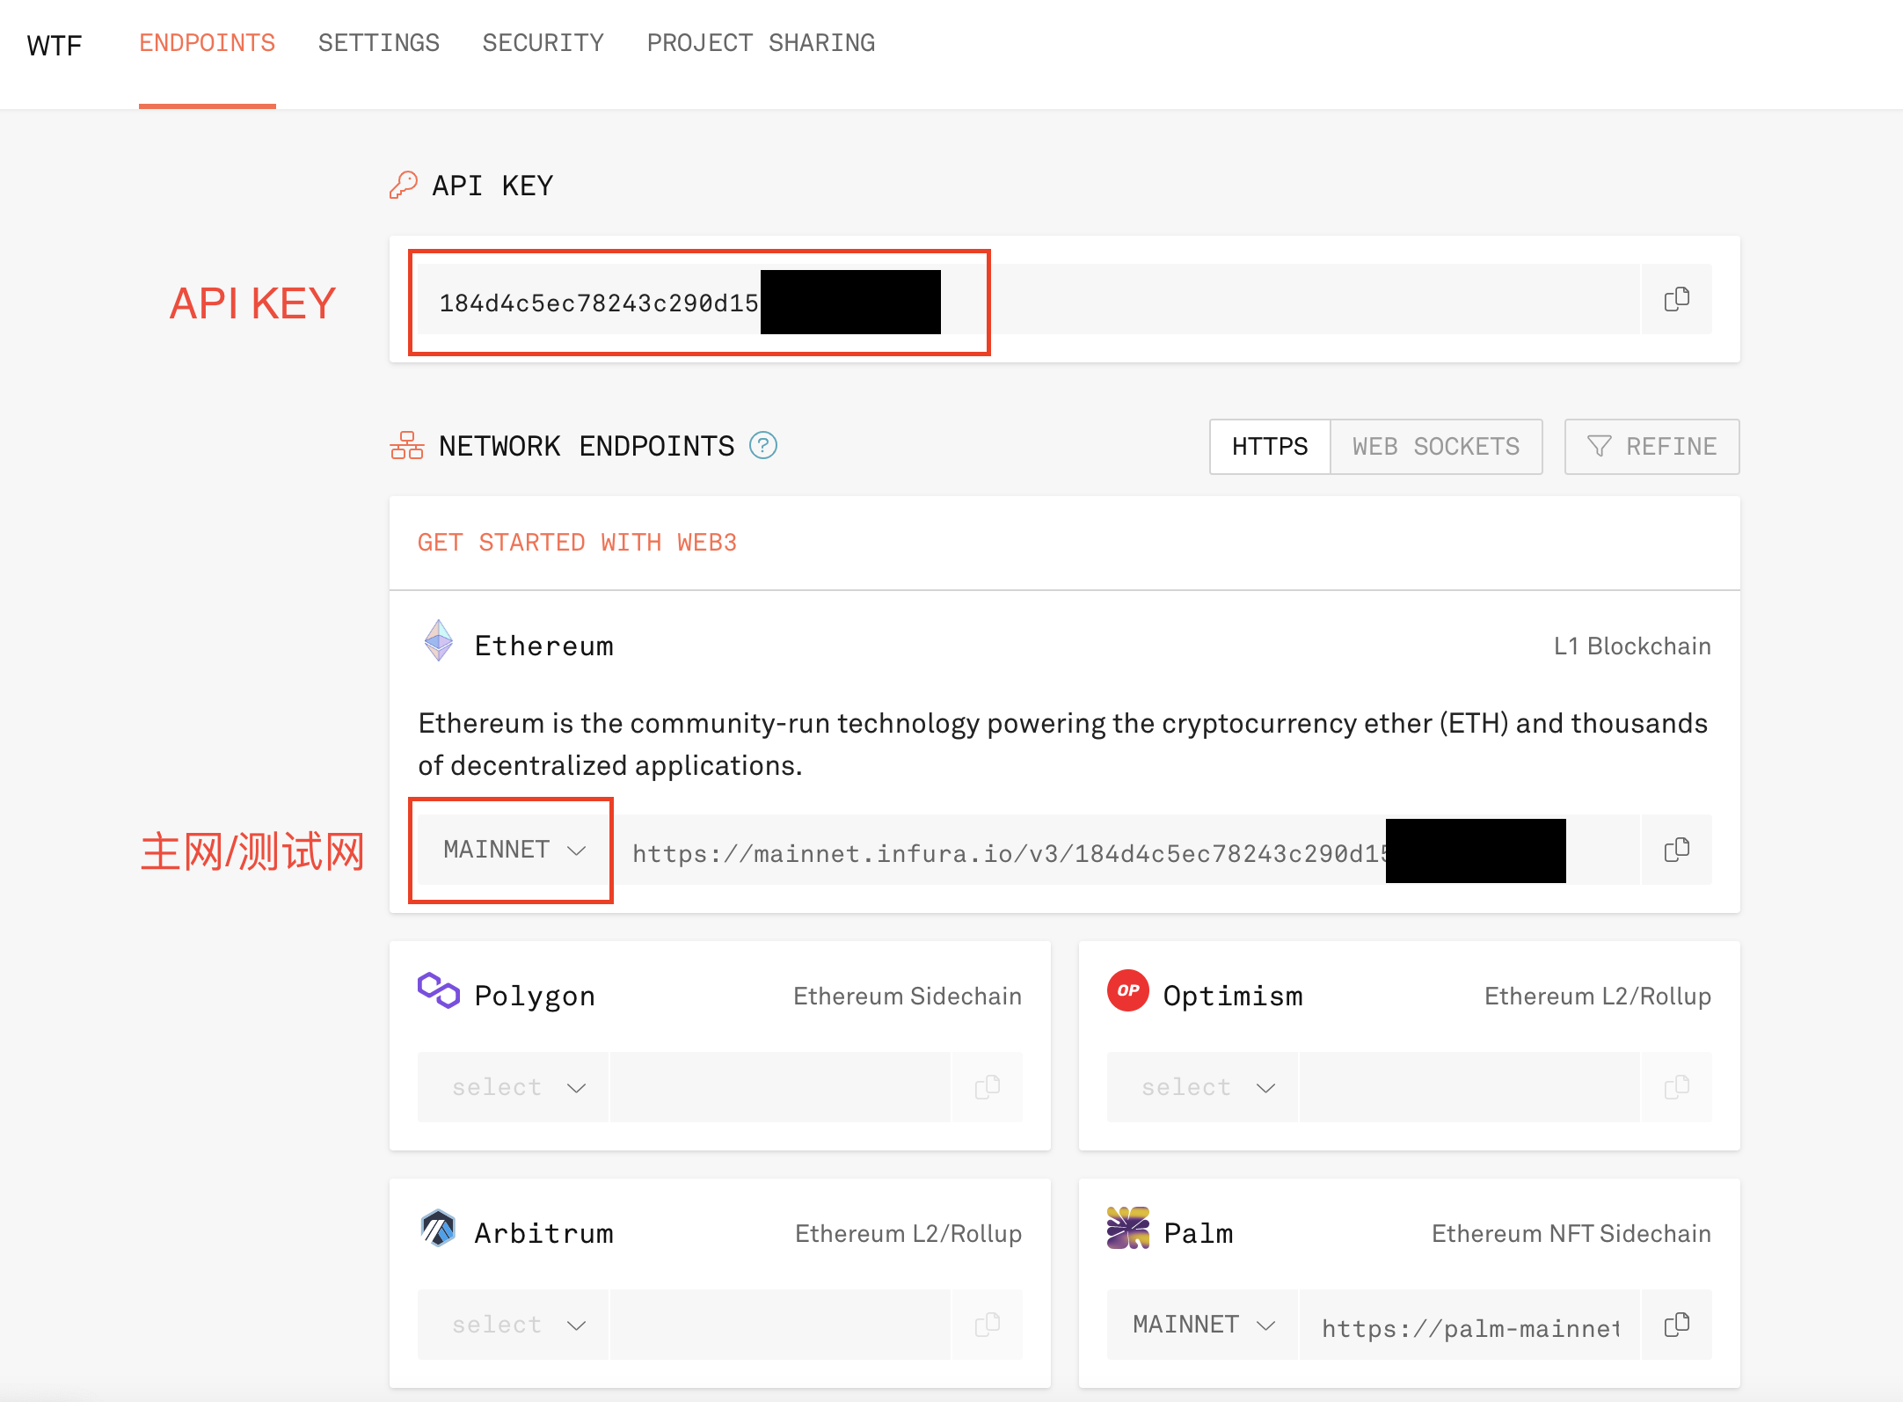Click the Palm network icon
The image size is (1903, 1402).
pyautogui.click(x=1126, y=1229)
